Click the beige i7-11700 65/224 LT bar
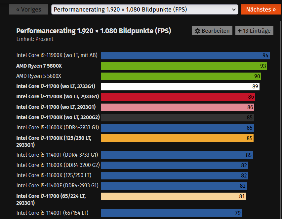This screenshot has width=282, height=219. coord(174,196)
